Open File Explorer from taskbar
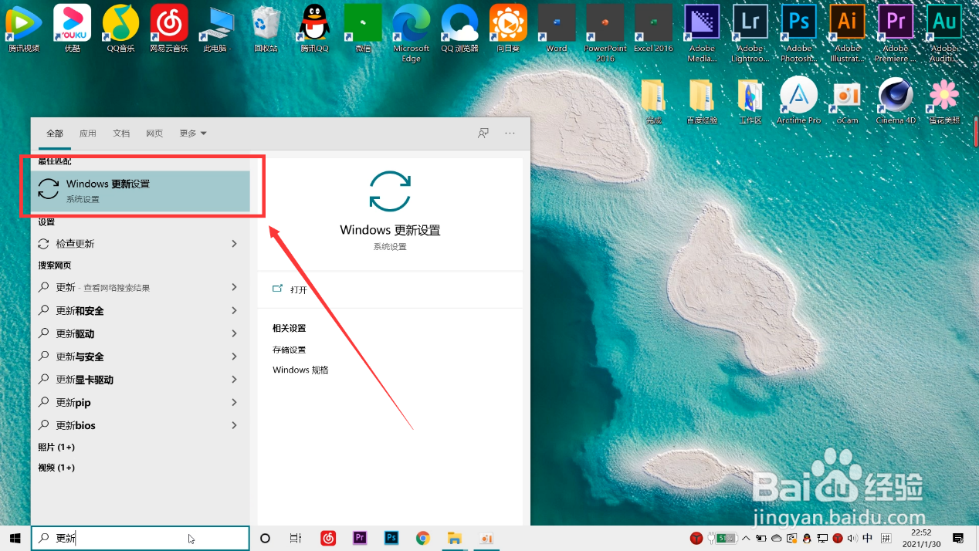The height and width of the screenshot is (551, 979). [455, 538]
